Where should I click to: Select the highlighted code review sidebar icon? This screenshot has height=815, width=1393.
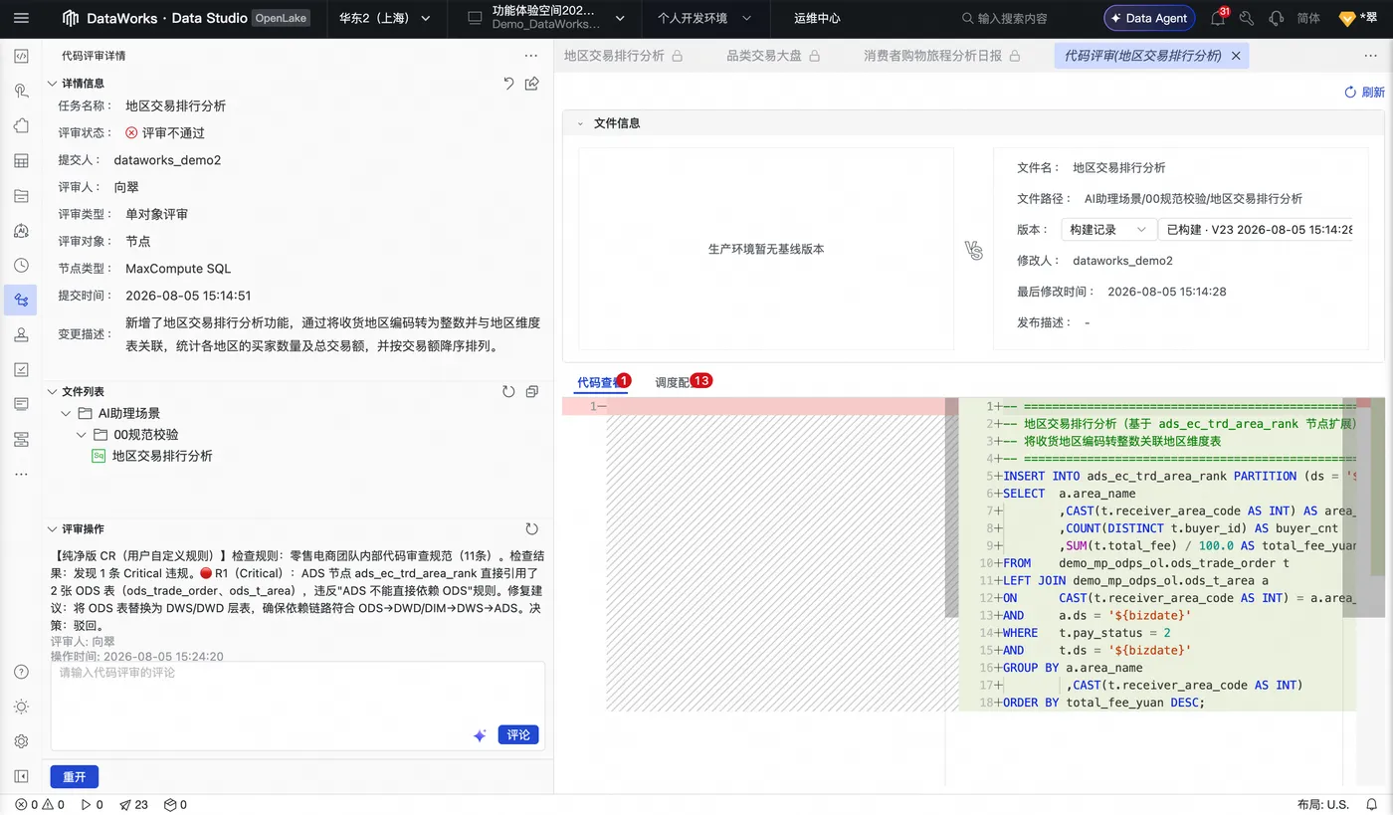(21, 300)
